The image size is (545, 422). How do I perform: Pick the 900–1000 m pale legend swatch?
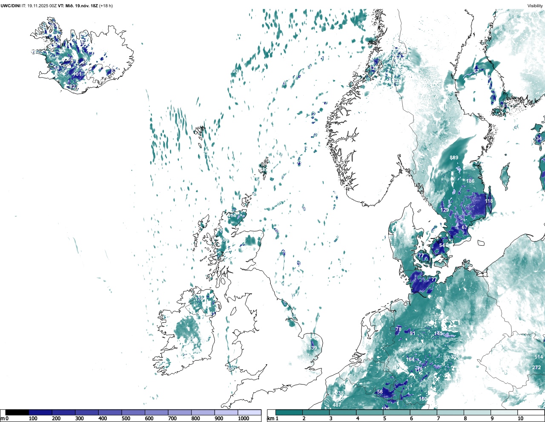[x=226, y=412]
